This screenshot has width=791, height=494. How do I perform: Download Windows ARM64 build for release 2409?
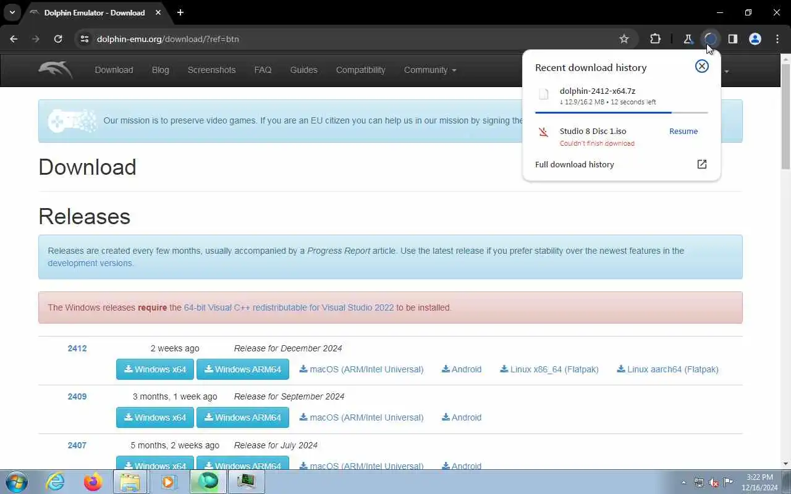243,417
